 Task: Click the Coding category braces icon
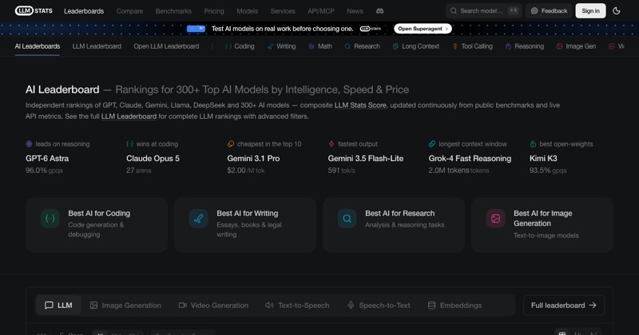point(228,46)
